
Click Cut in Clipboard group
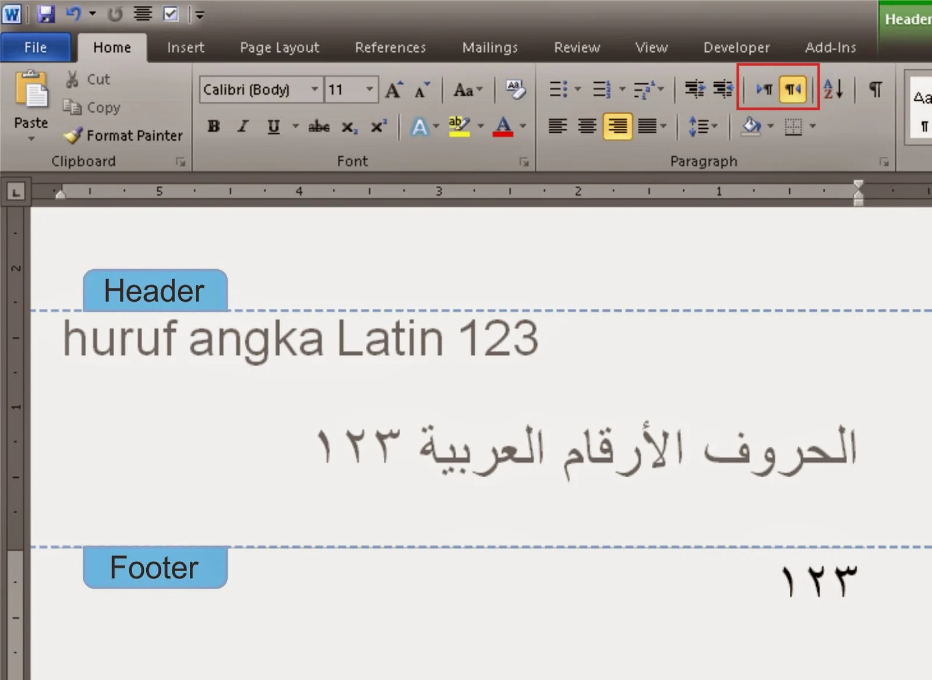pyautogui.click(x=88, y=79)
